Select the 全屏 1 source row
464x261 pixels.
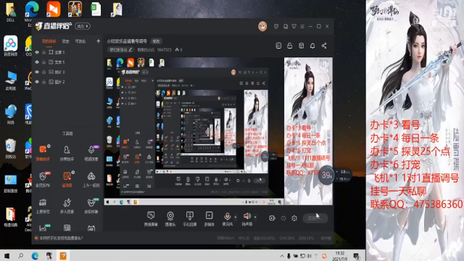[67, 52]
